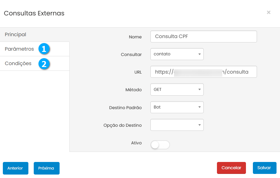280x178 pixels.
Task: Cancel using the red Cancelar button
Action: click(x=231, y=168)
